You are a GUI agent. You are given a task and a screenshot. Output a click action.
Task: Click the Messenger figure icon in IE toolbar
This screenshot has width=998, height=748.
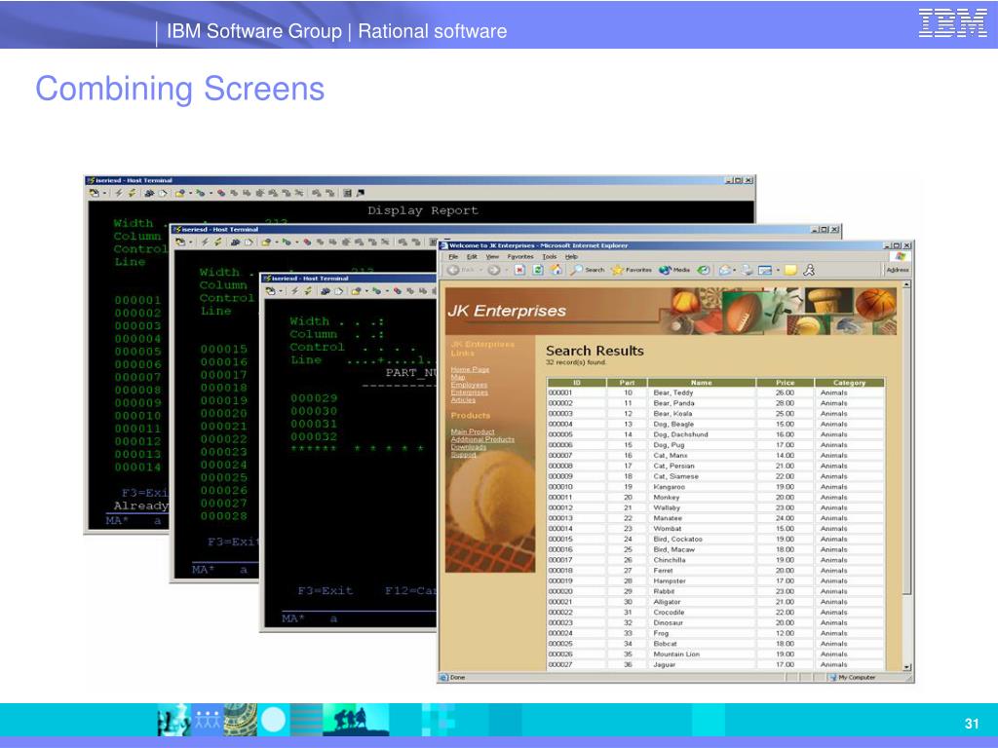point(809,271)
